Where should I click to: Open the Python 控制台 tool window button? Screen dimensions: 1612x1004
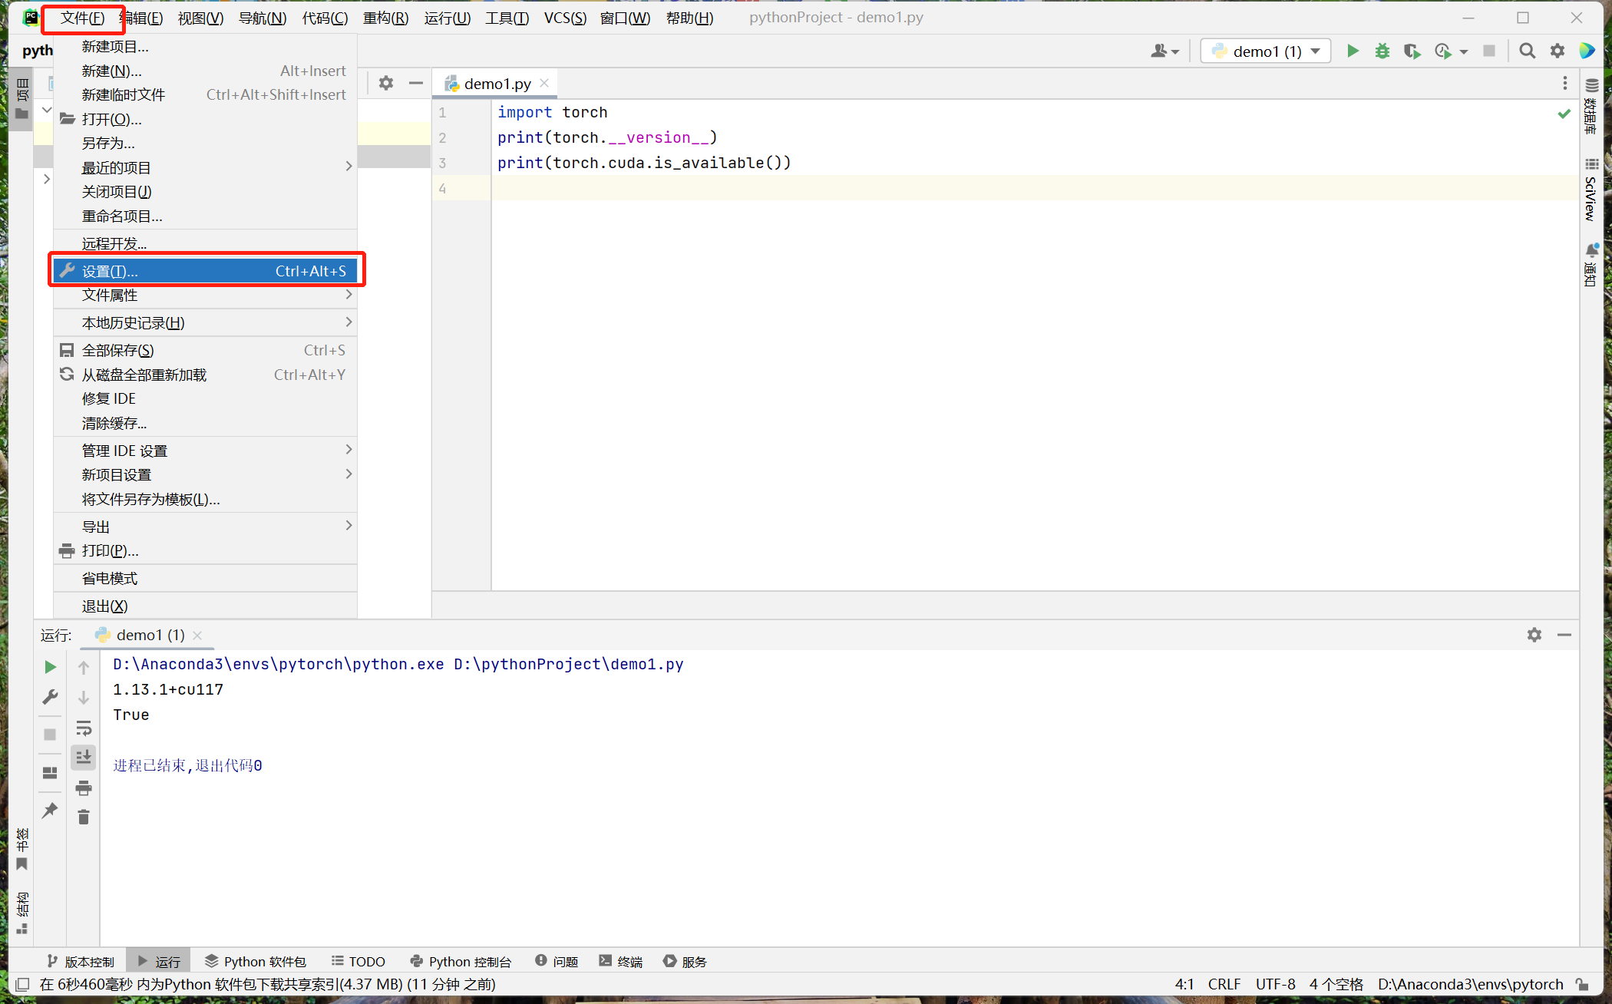coord(461,961)
